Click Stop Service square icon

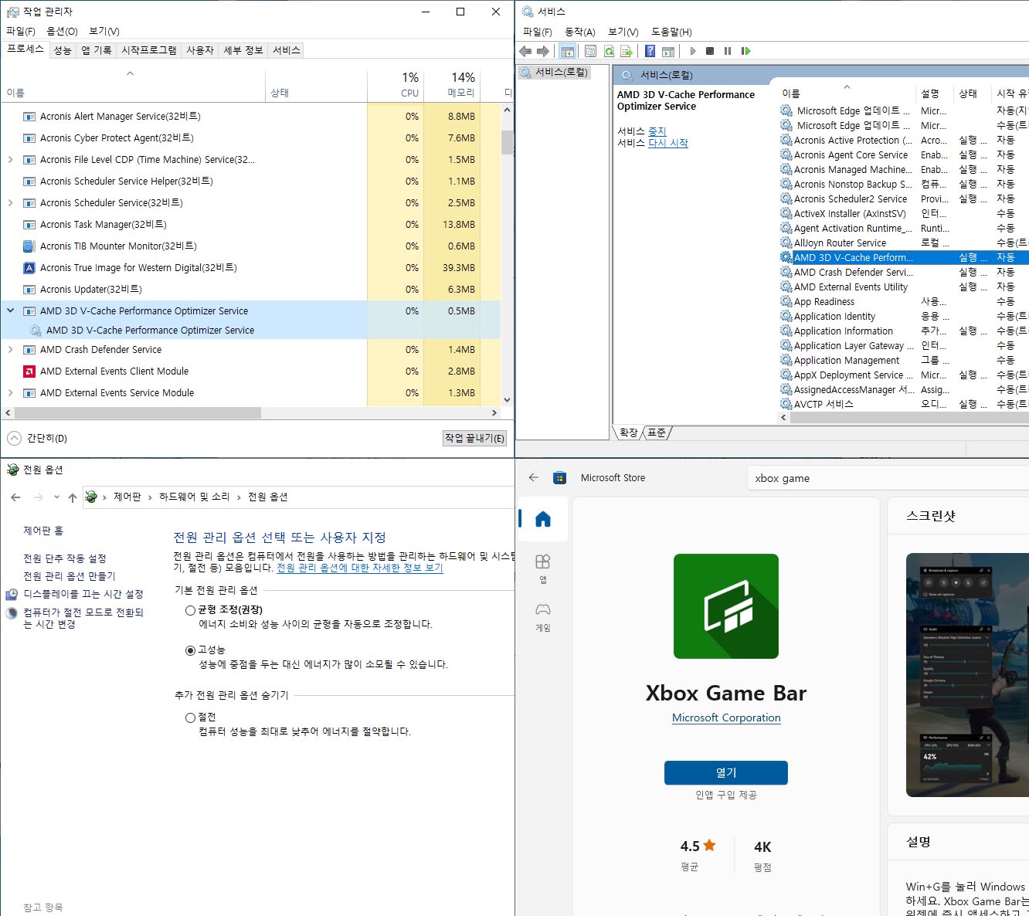click(710, 51)
